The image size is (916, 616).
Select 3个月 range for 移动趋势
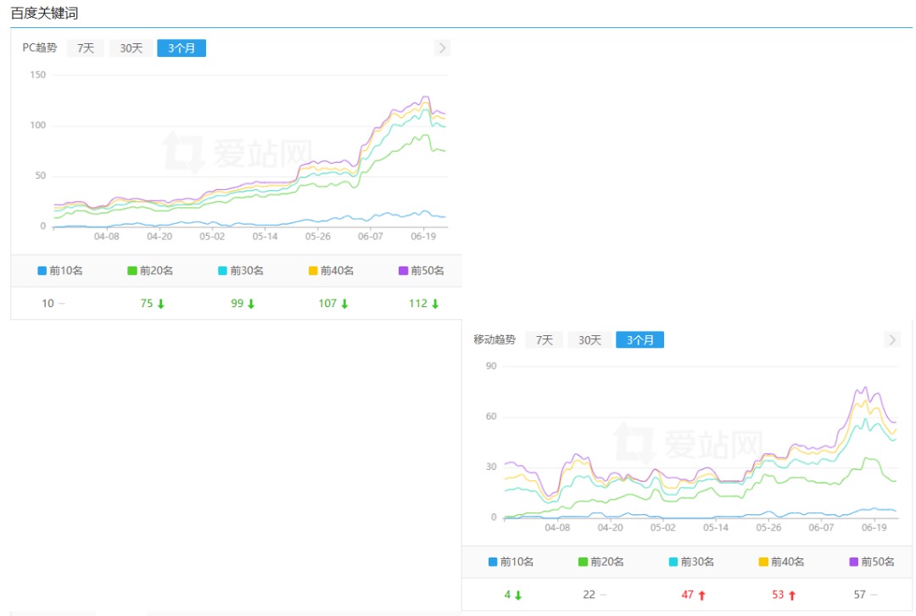(640, 340)
